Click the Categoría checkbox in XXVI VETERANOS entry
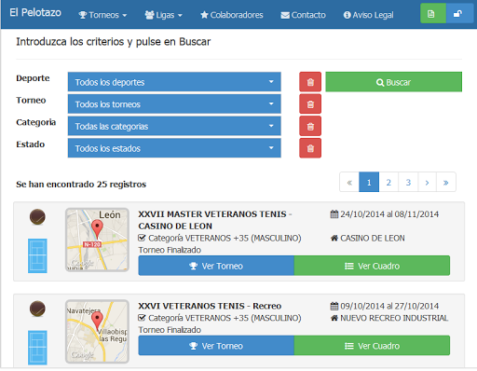Image resolution: width=477 pixels, height=371 pixels. [x=142, y=318]
